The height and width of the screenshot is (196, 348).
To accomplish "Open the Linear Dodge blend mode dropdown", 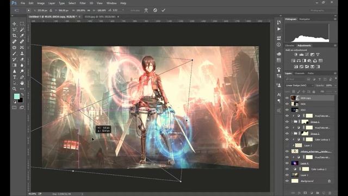I will pos(300,85).
